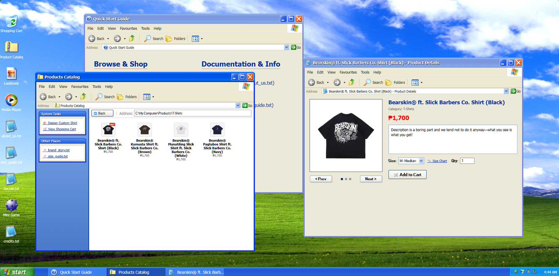This screenshot has width=559, height=276.
Task: Open Socials.txt on the desktop
Action: pos(12,182)
